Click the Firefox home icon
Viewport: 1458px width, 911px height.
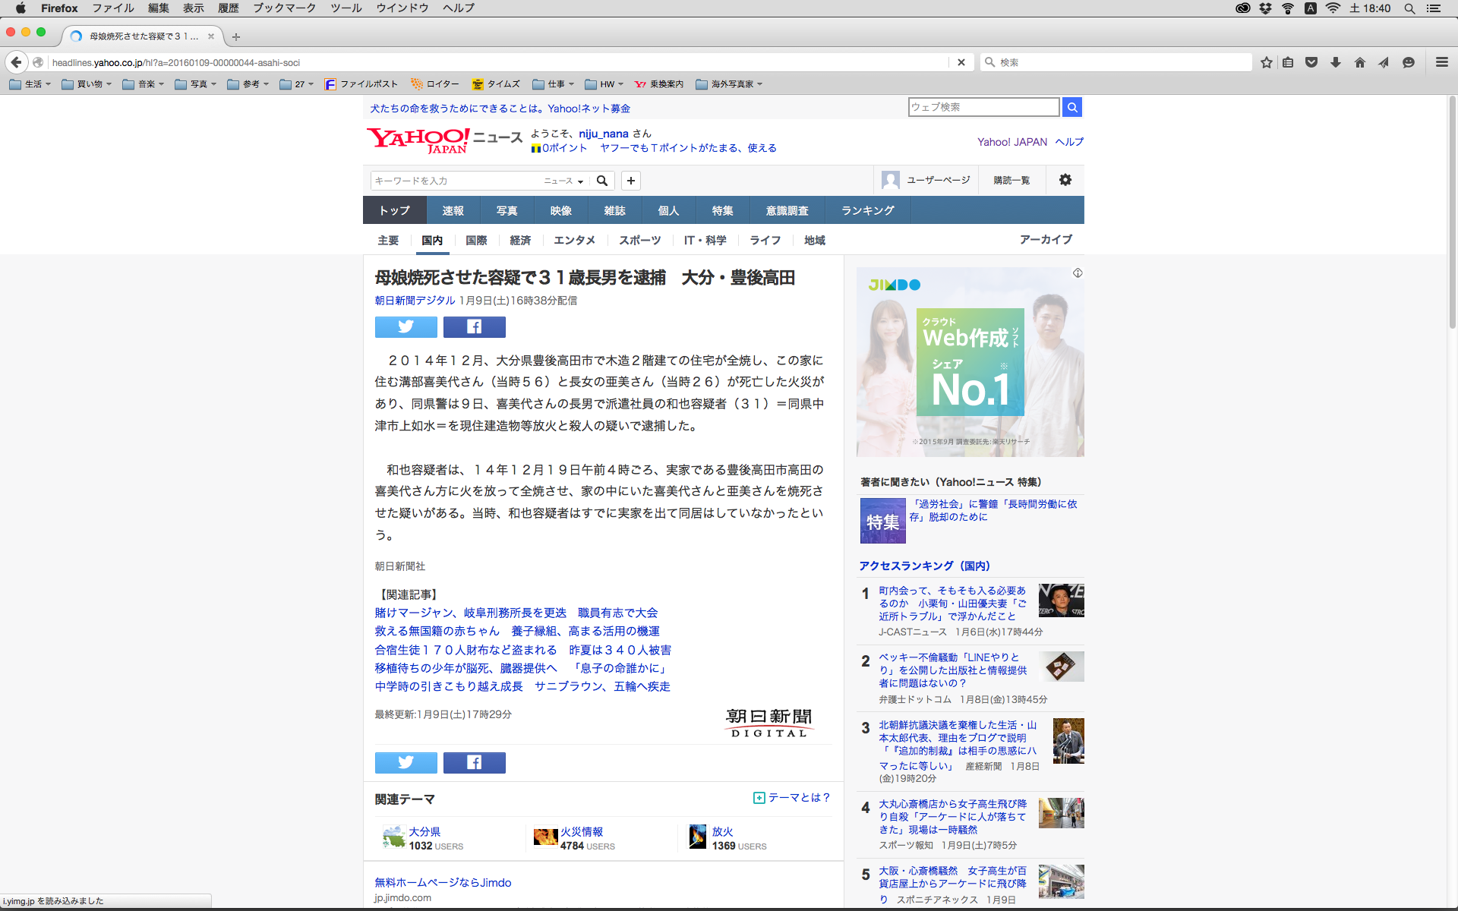(x=1359, y=62)
